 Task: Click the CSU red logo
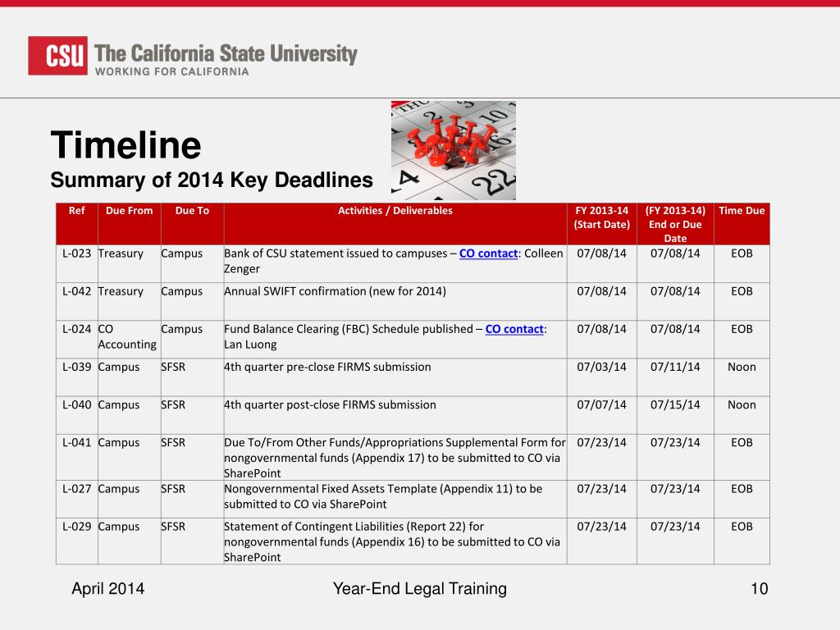click(58, 56)
